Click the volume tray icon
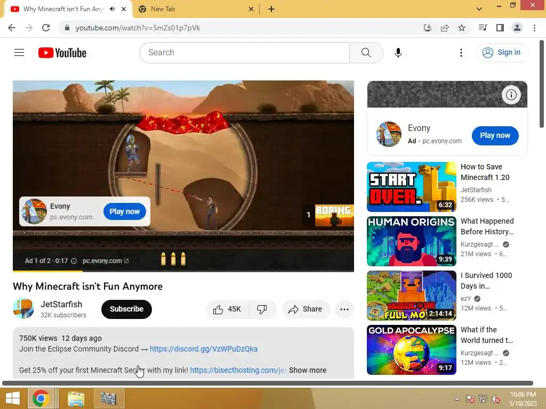The width and height of the screenshot is (546, 409). pos(495,399)
